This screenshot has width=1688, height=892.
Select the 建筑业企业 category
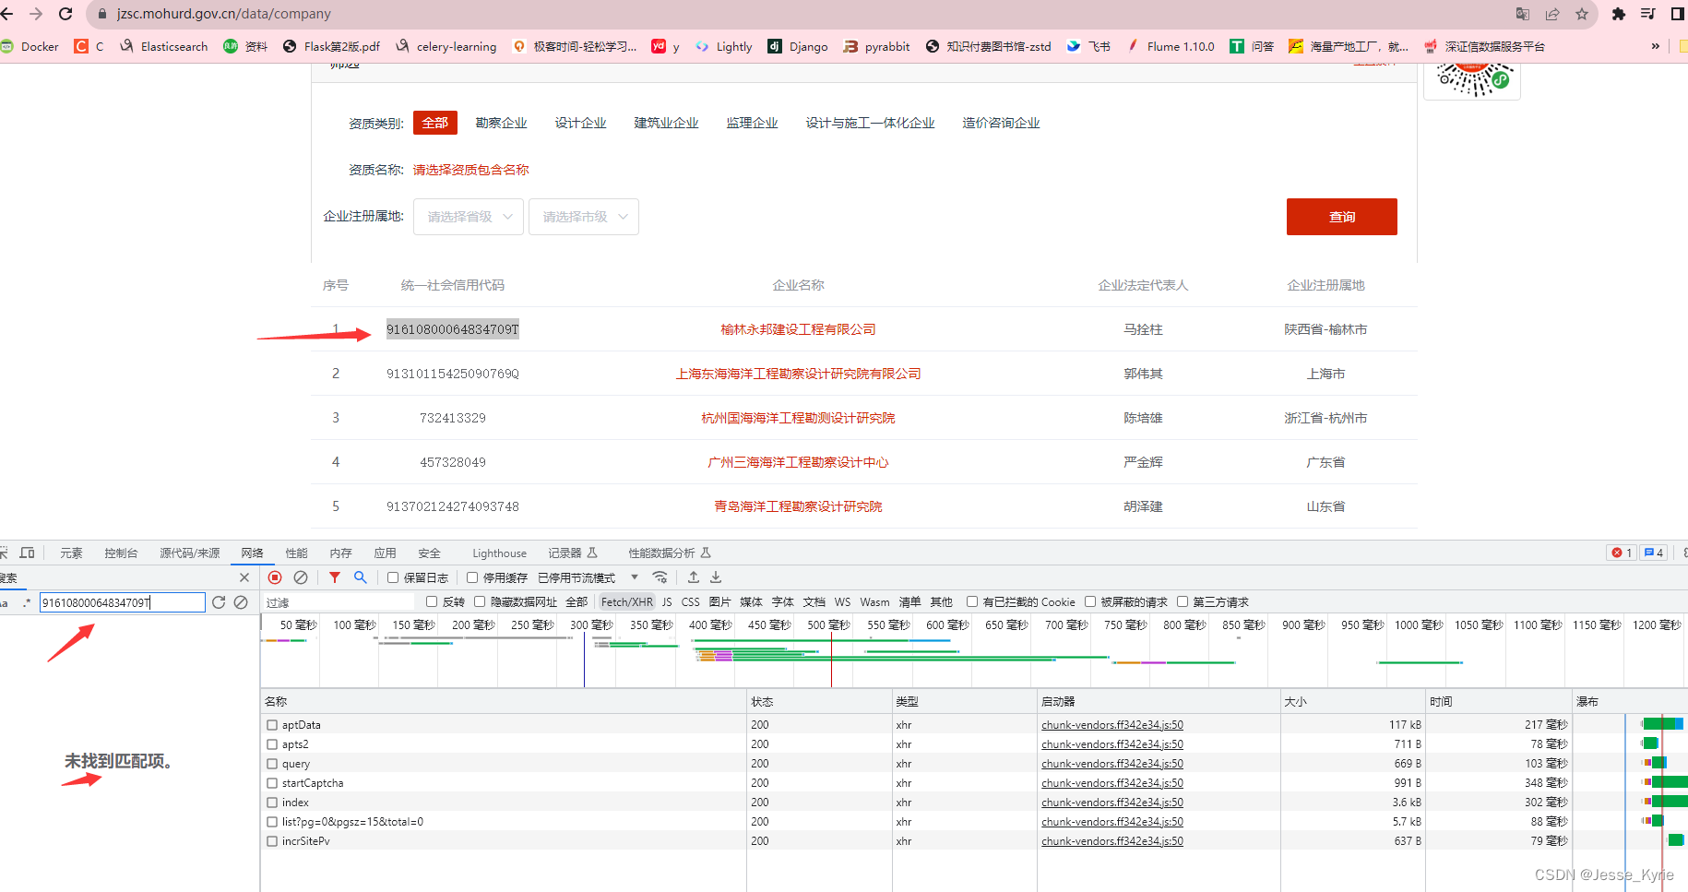[667, 123]
